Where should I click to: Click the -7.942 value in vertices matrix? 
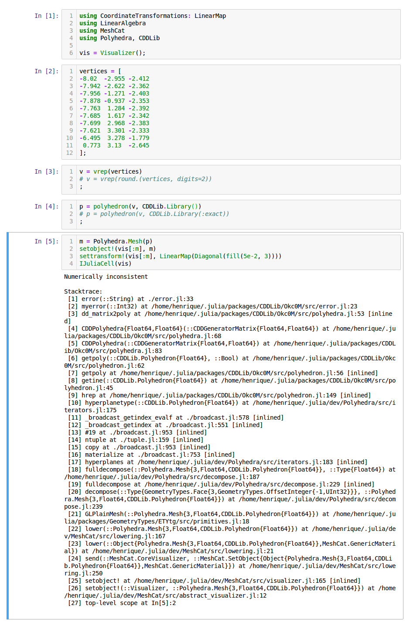90,86
